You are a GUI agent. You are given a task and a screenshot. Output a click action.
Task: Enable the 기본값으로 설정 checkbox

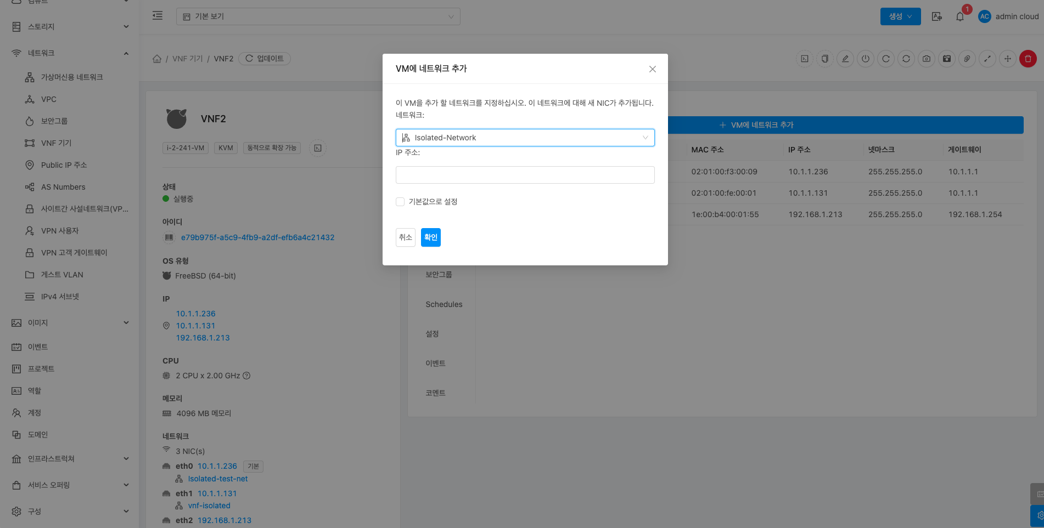click(x=400, y=202)
